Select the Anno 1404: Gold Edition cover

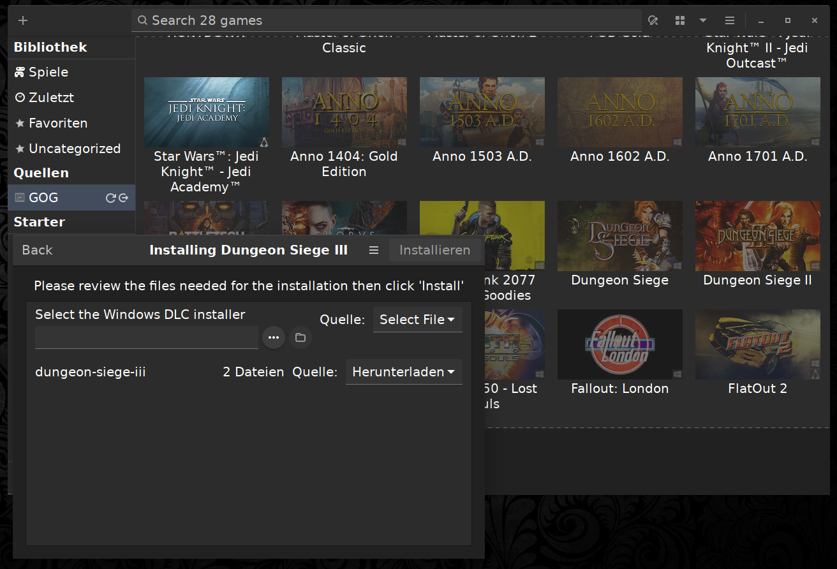[x=344, y=112]
